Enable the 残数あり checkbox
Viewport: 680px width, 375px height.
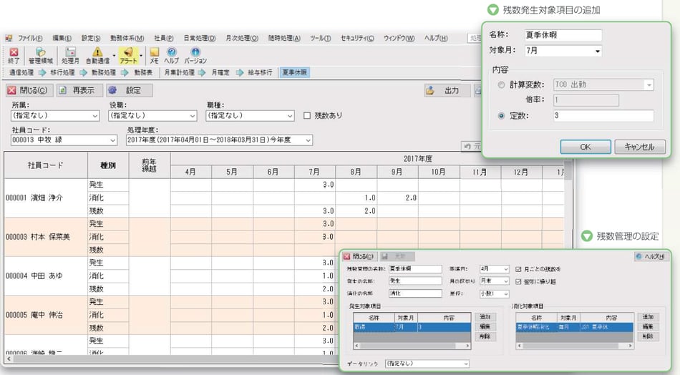pos(307,115)
